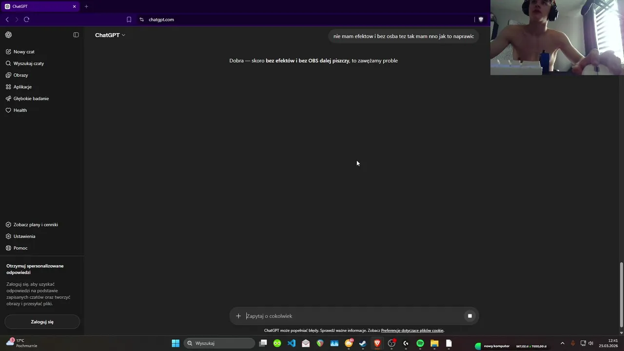The height and width of the screenshot is (351, 624).
Task: Click the site settings icon beside chatgpt.com
Action: point(141,19)
